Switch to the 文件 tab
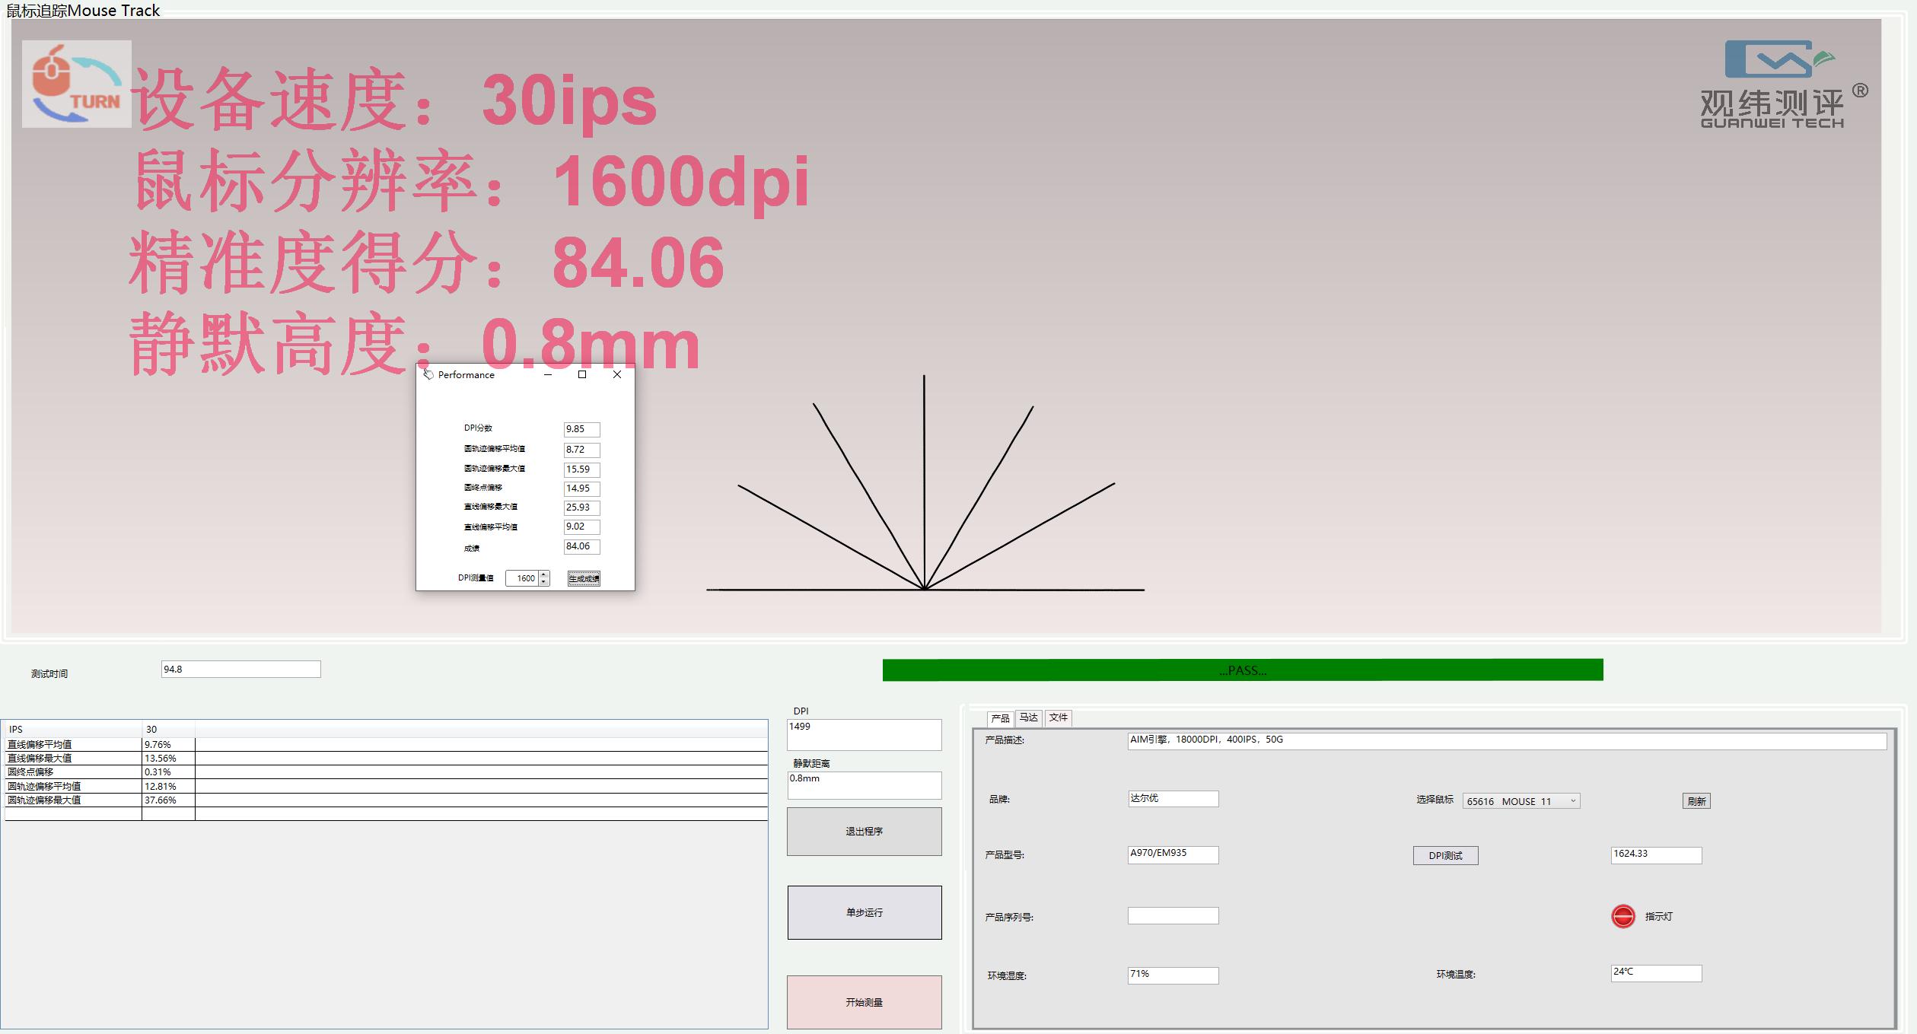This screenshot has width=1917, height=1034. tap(1058, 717)
